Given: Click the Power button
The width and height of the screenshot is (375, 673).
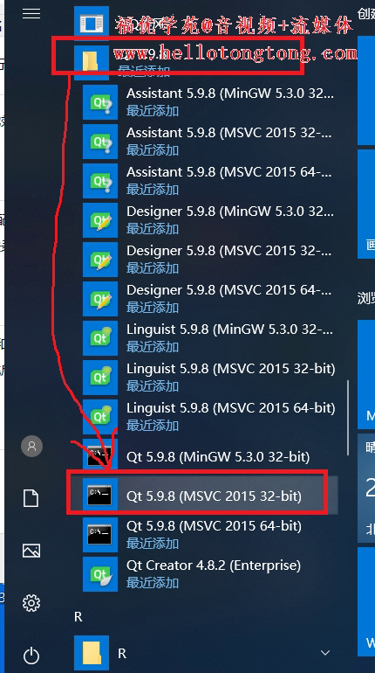Looking at the screenshot, I should point(31,656).
